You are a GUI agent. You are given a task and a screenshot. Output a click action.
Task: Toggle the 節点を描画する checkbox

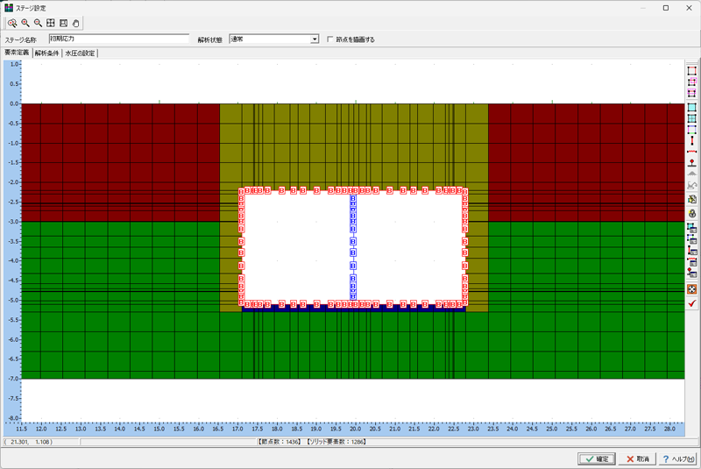click(x=330, y=39)
